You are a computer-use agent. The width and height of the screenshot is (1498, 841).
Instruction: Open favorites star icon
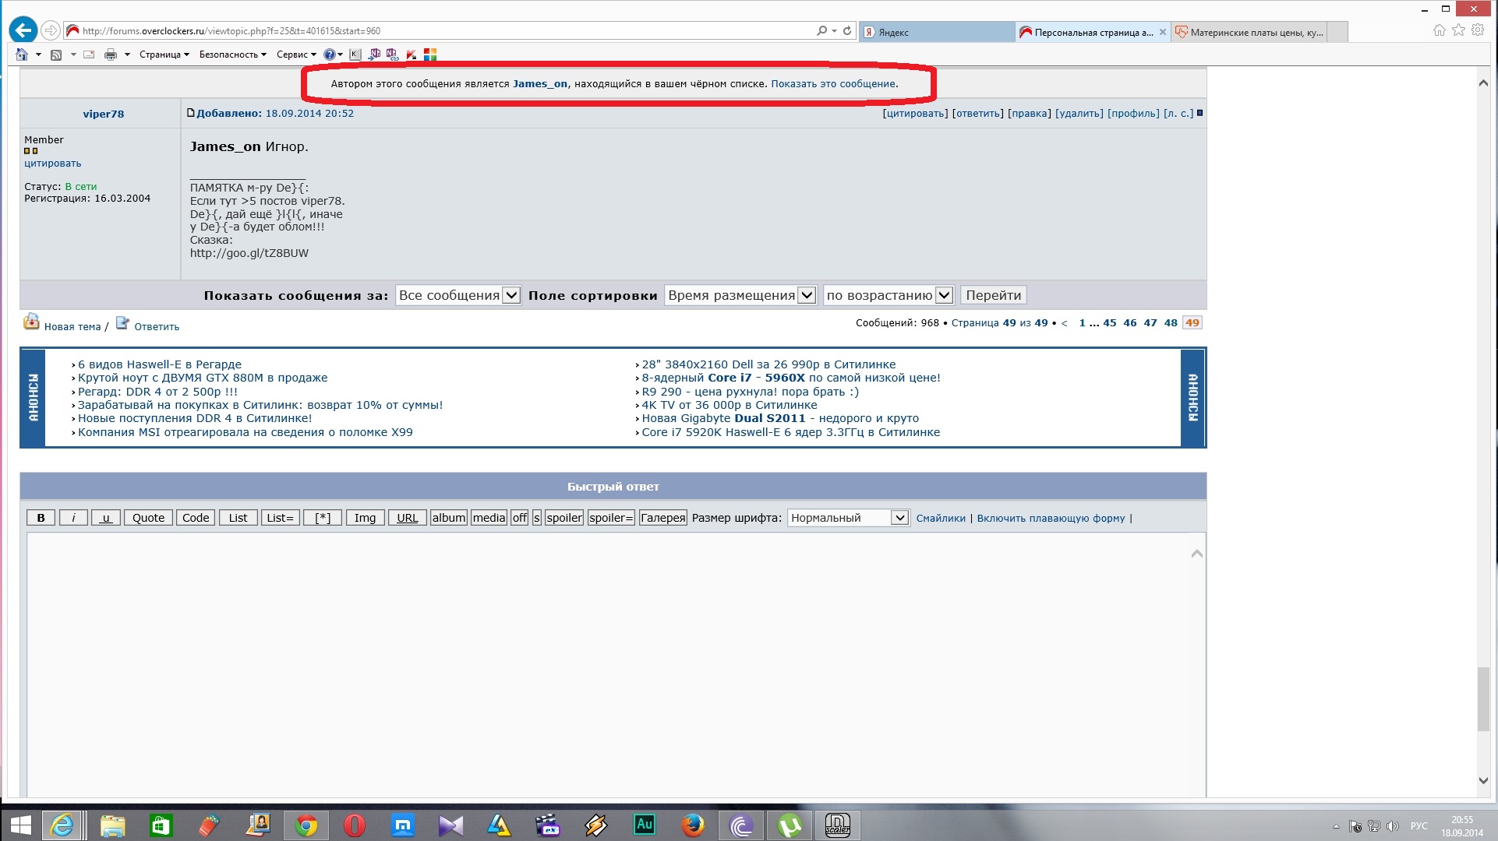(1458, 30)
